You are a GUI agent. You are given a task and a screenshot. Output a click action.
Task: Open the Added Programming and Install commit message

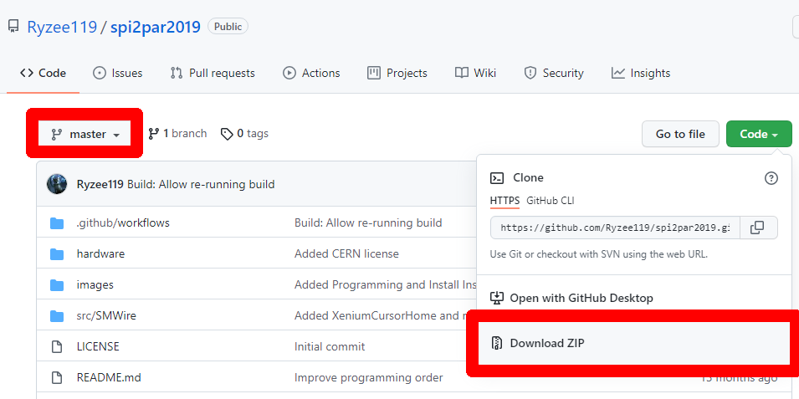tap(386, 285)
